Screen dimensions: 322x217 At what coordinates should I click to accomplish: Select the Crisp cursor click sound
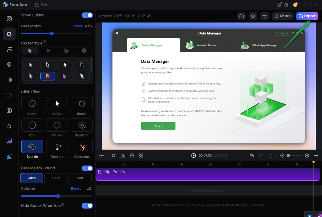(x=32, y=178)
